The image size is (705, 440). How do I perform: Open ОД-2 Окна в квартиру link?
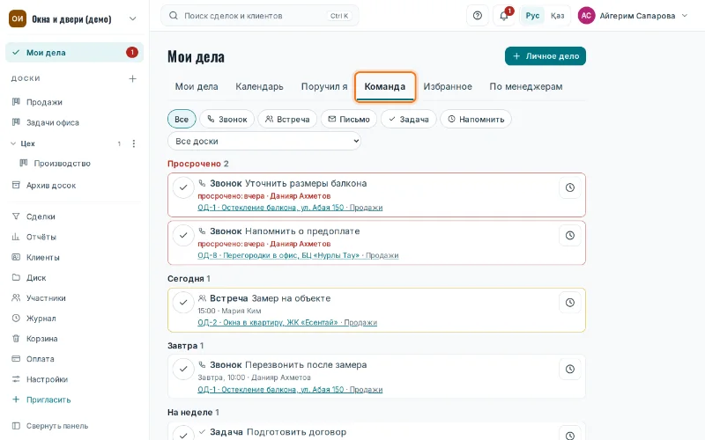coord(287,322)
